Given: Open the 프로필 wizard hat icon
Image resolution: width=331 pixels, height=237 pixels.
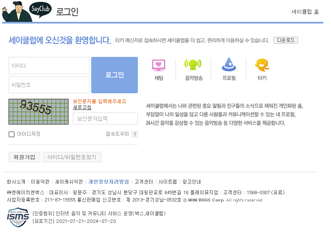Looking at the screenshot, I should 229,69.
